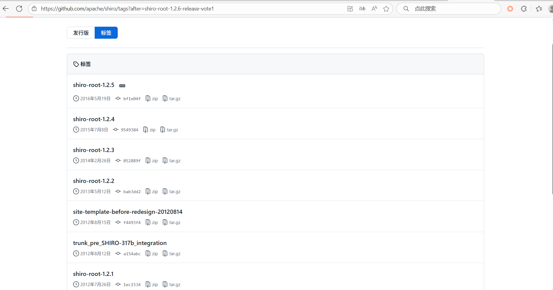
Task: Open the shiro-root-1.2.4 tag link
Action: [x=94, y=119]
